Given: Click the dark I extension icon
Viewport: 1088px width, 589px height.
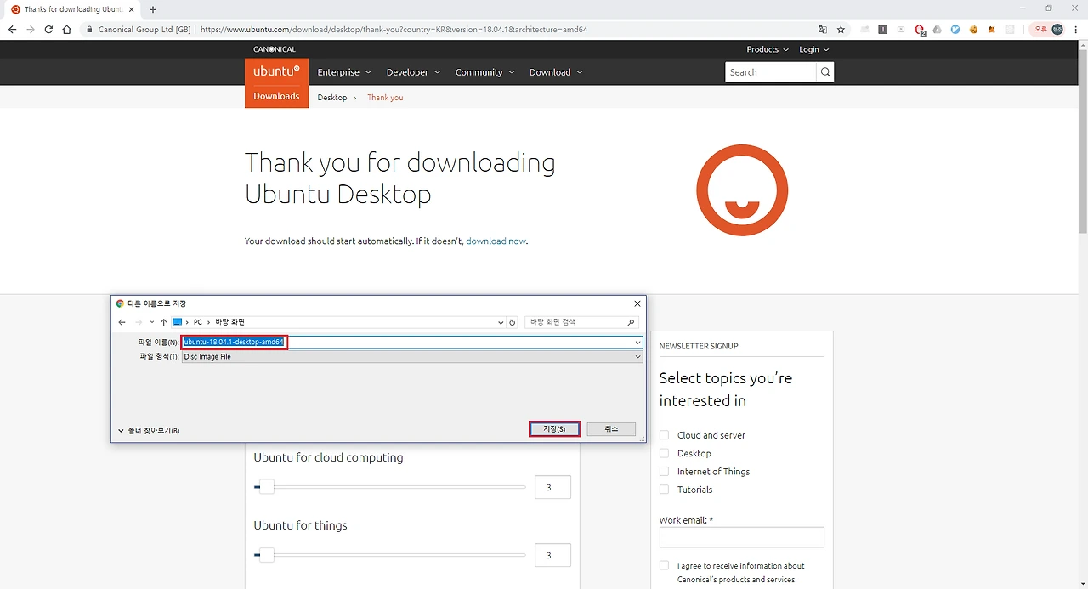Looking at the screenshot, I should [x=883, y=29].
